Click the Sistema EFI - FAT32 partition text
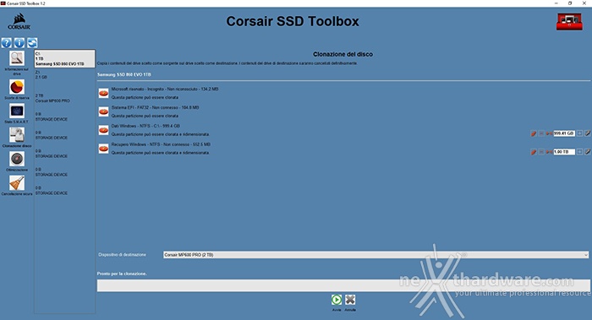The image size is (592, 320). (x=155, y=108)
